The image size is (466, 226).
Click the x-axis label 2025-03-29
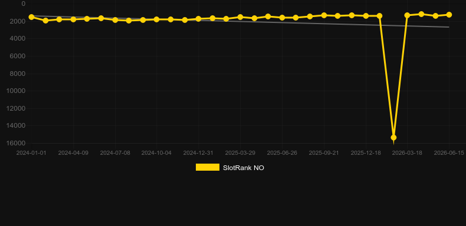(240, 153)
